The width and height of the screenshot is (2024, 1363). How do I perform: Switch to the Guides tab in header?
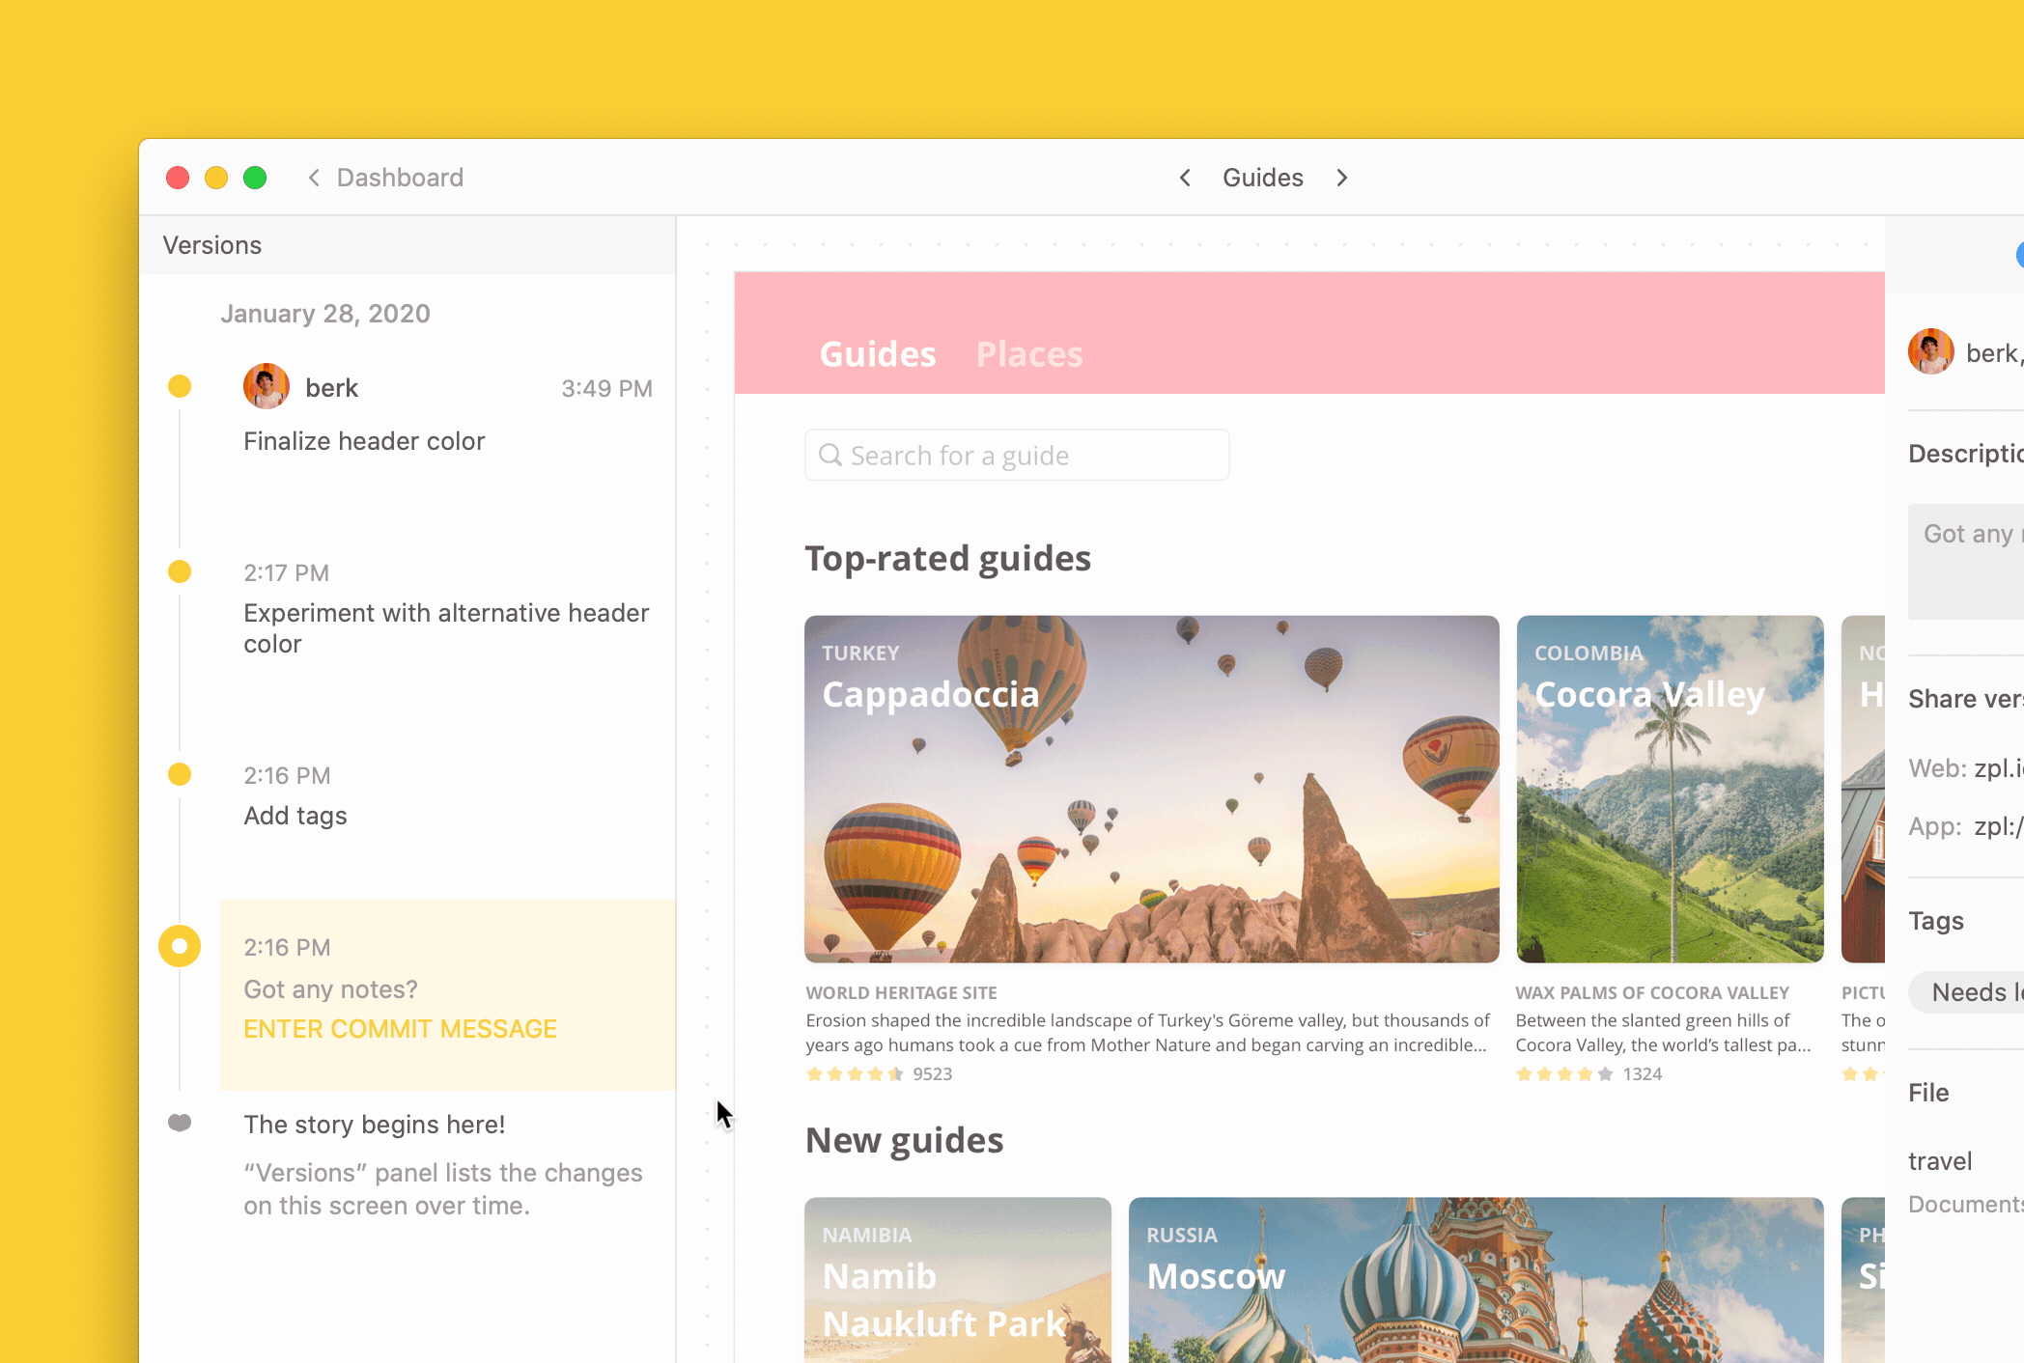click(x=877, y=354)
